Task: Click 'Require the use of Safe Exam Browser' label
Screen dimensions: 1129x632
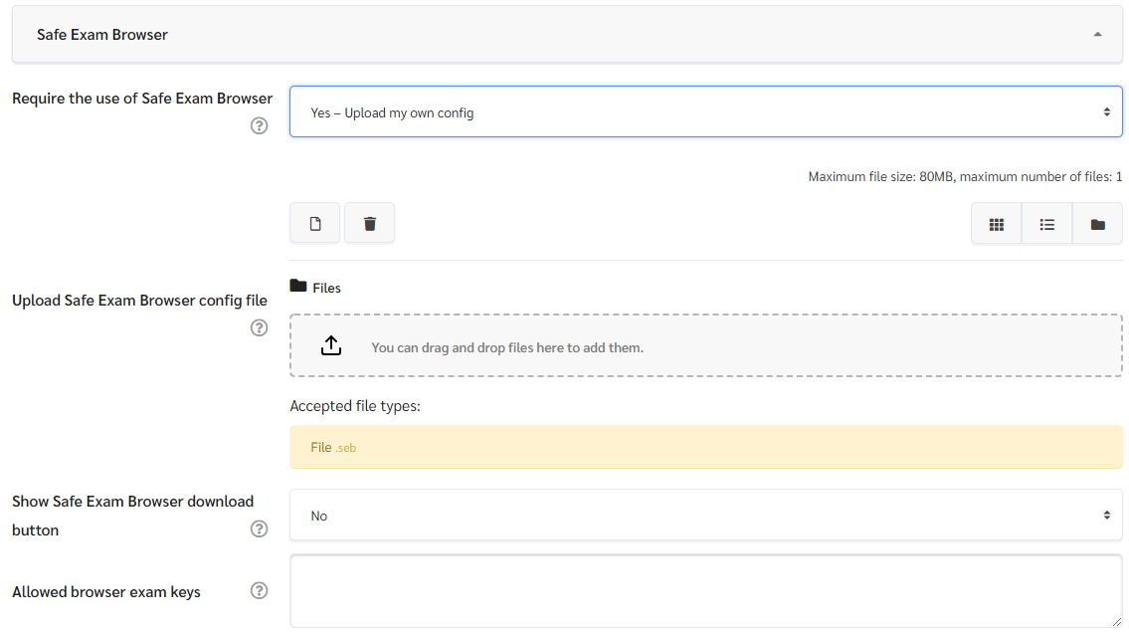Action: coord(142,99)
